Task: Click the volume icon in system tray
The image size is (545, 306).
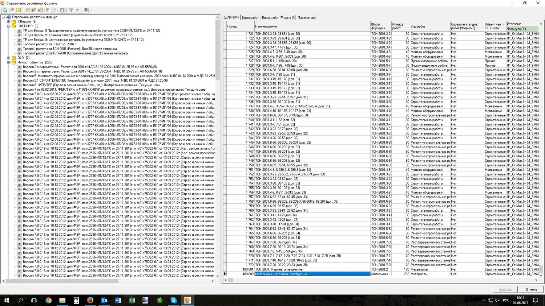Action: pos(497,300)
